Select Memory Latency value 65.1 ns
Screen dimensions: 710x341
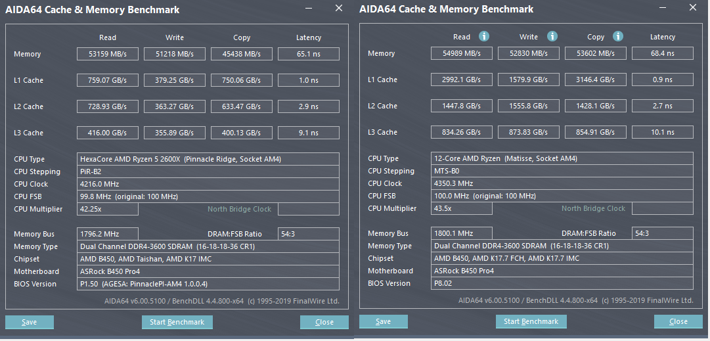click(x=309, y=54)
